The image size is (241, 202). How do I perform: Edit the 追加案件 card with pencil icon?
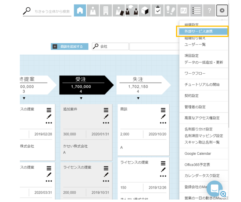106,116
